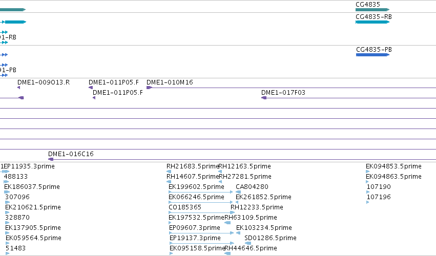Click the purple DME1-017F03 arrowhead glyph
This screenshot has height=256, width=436.
point(264,98)
